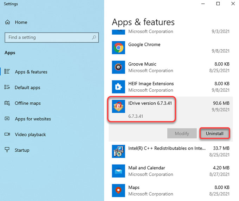Image resolution: width=239 pixels, height=201 pixels.
Task: Select Intel(R) C++ Redistributables entry name
Action: [x=167, y=148]
